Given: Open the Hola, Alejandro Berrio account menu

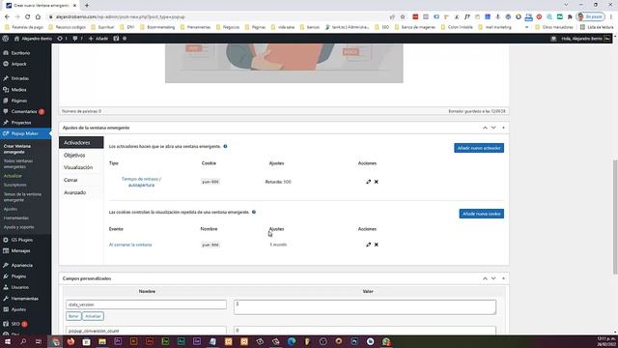Looking at the screenshot, I should click(586, 39).
